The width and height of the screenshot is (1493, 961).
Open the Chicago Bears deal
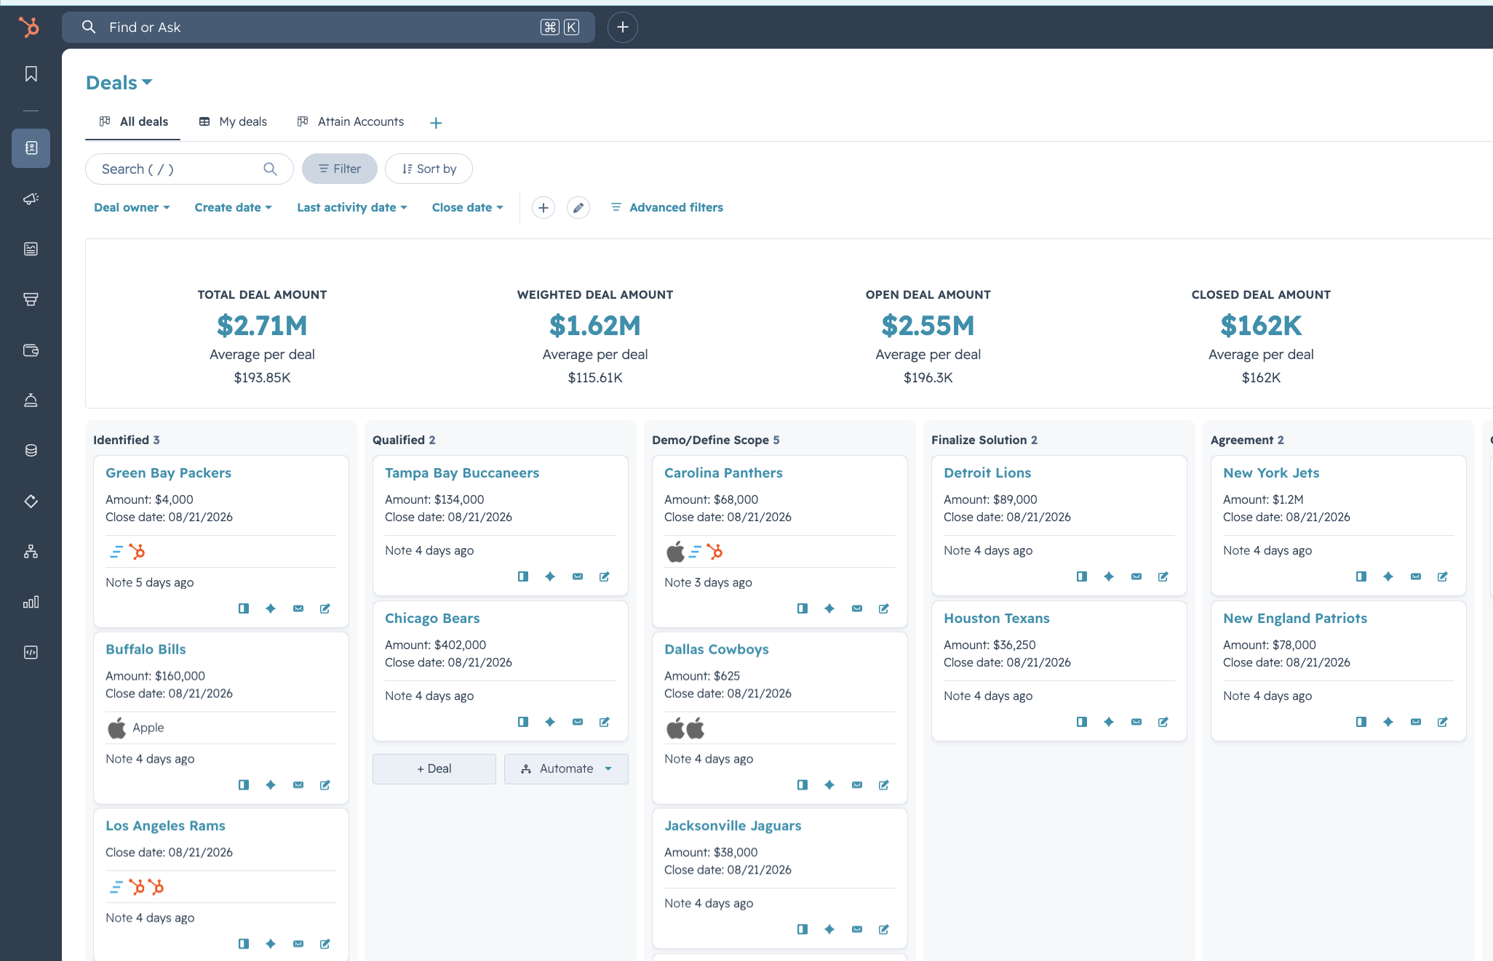click(432, 619)
